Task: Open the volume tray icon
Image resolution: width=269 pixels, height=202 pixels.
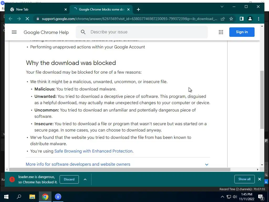Action: [x=235, y=197]
